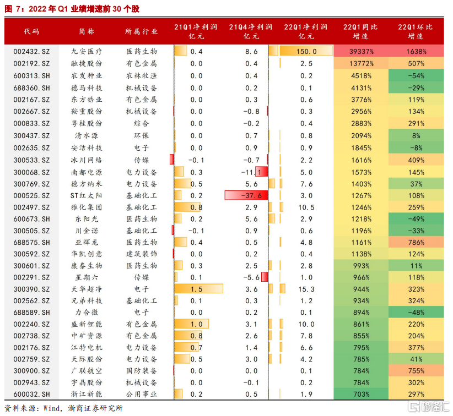Click the 建筑装饰 industry cell

point(141,254)
